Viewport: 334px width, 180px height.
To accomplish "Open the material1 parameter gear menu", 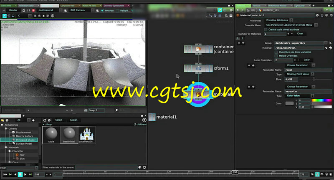I will [317, 15].
